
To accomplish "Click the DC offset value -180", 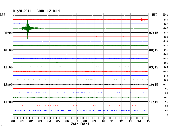I will pyautogui.click(x=165, y=46).
